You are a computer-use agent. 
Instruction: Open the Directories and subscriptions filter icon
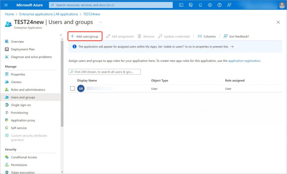(x=191, y=5)
